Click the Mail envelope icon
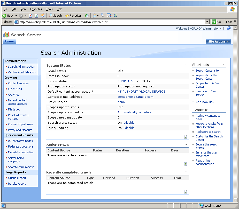 pos(95,16)
